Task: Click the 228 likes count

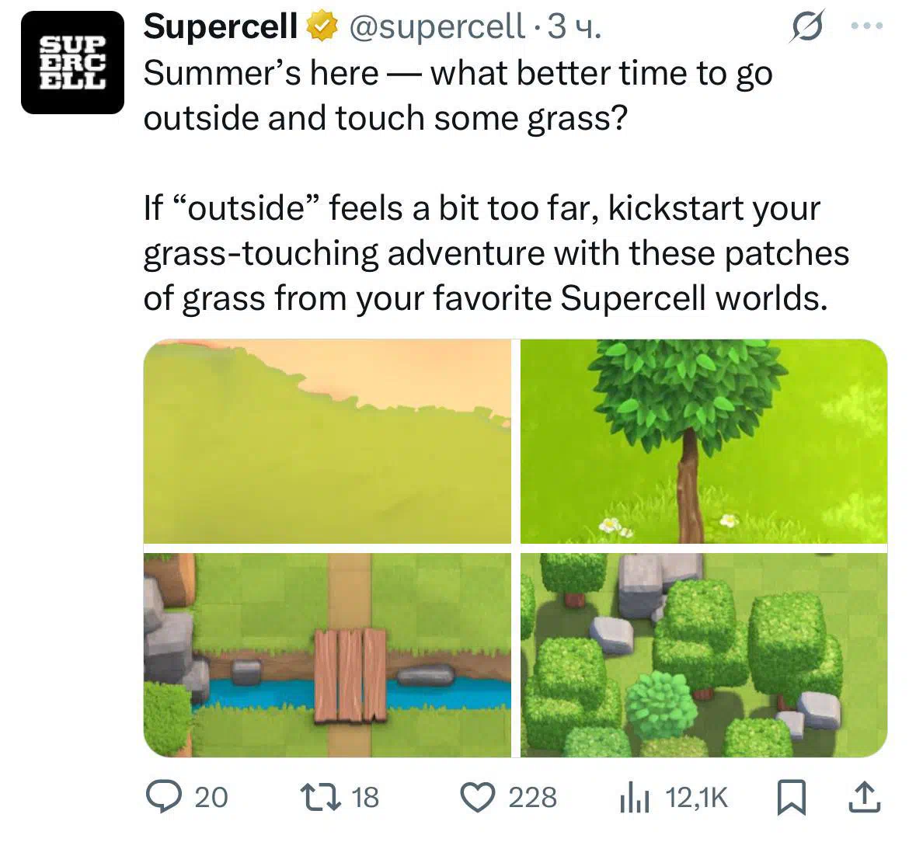Action: tap(533, 798)
